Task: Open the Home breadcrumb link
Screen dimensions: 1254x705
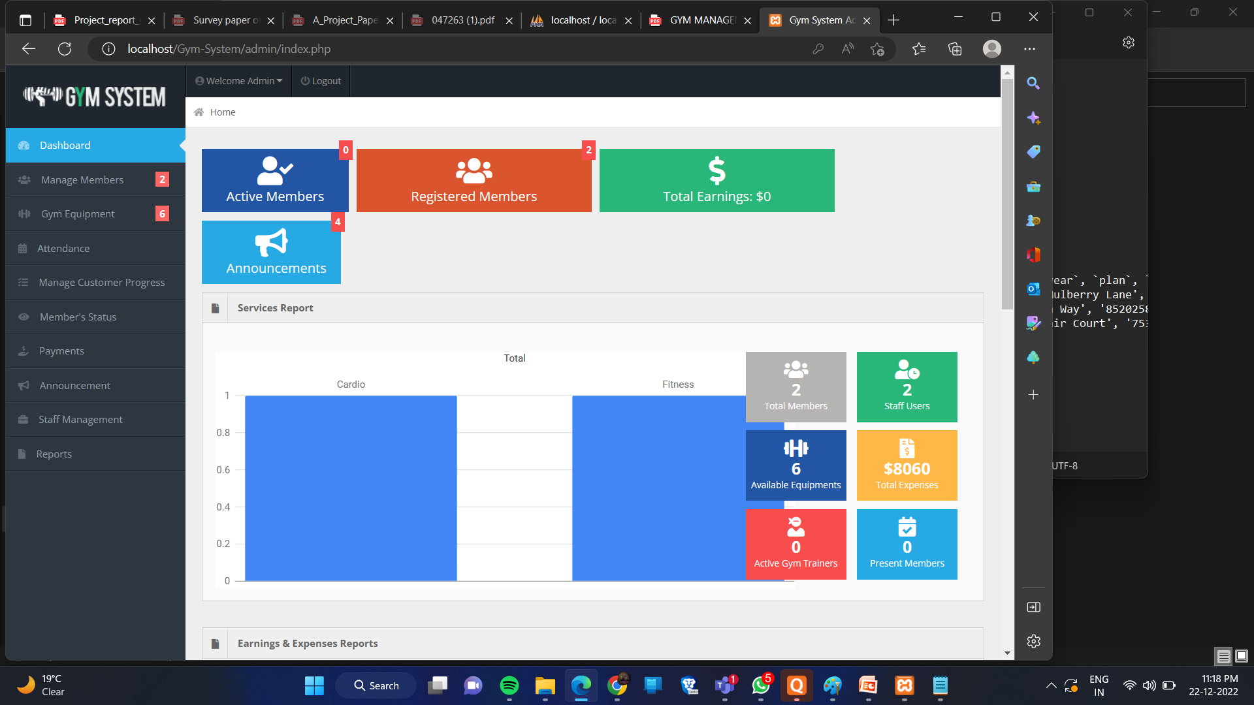Action: pos(222,112)
